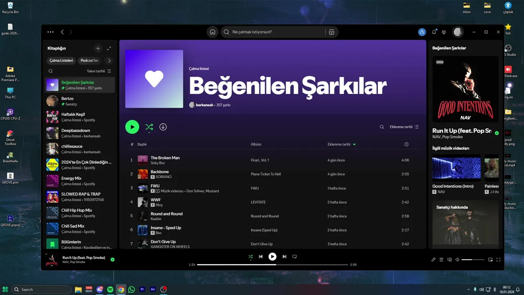Download playlist with the down-arrow icon
Screen dimensions: 524x295
click(163, 127)
